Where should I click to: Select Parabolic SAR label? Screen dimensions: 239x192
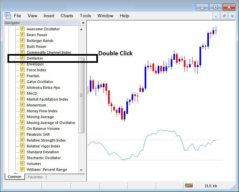coord(38,134)
